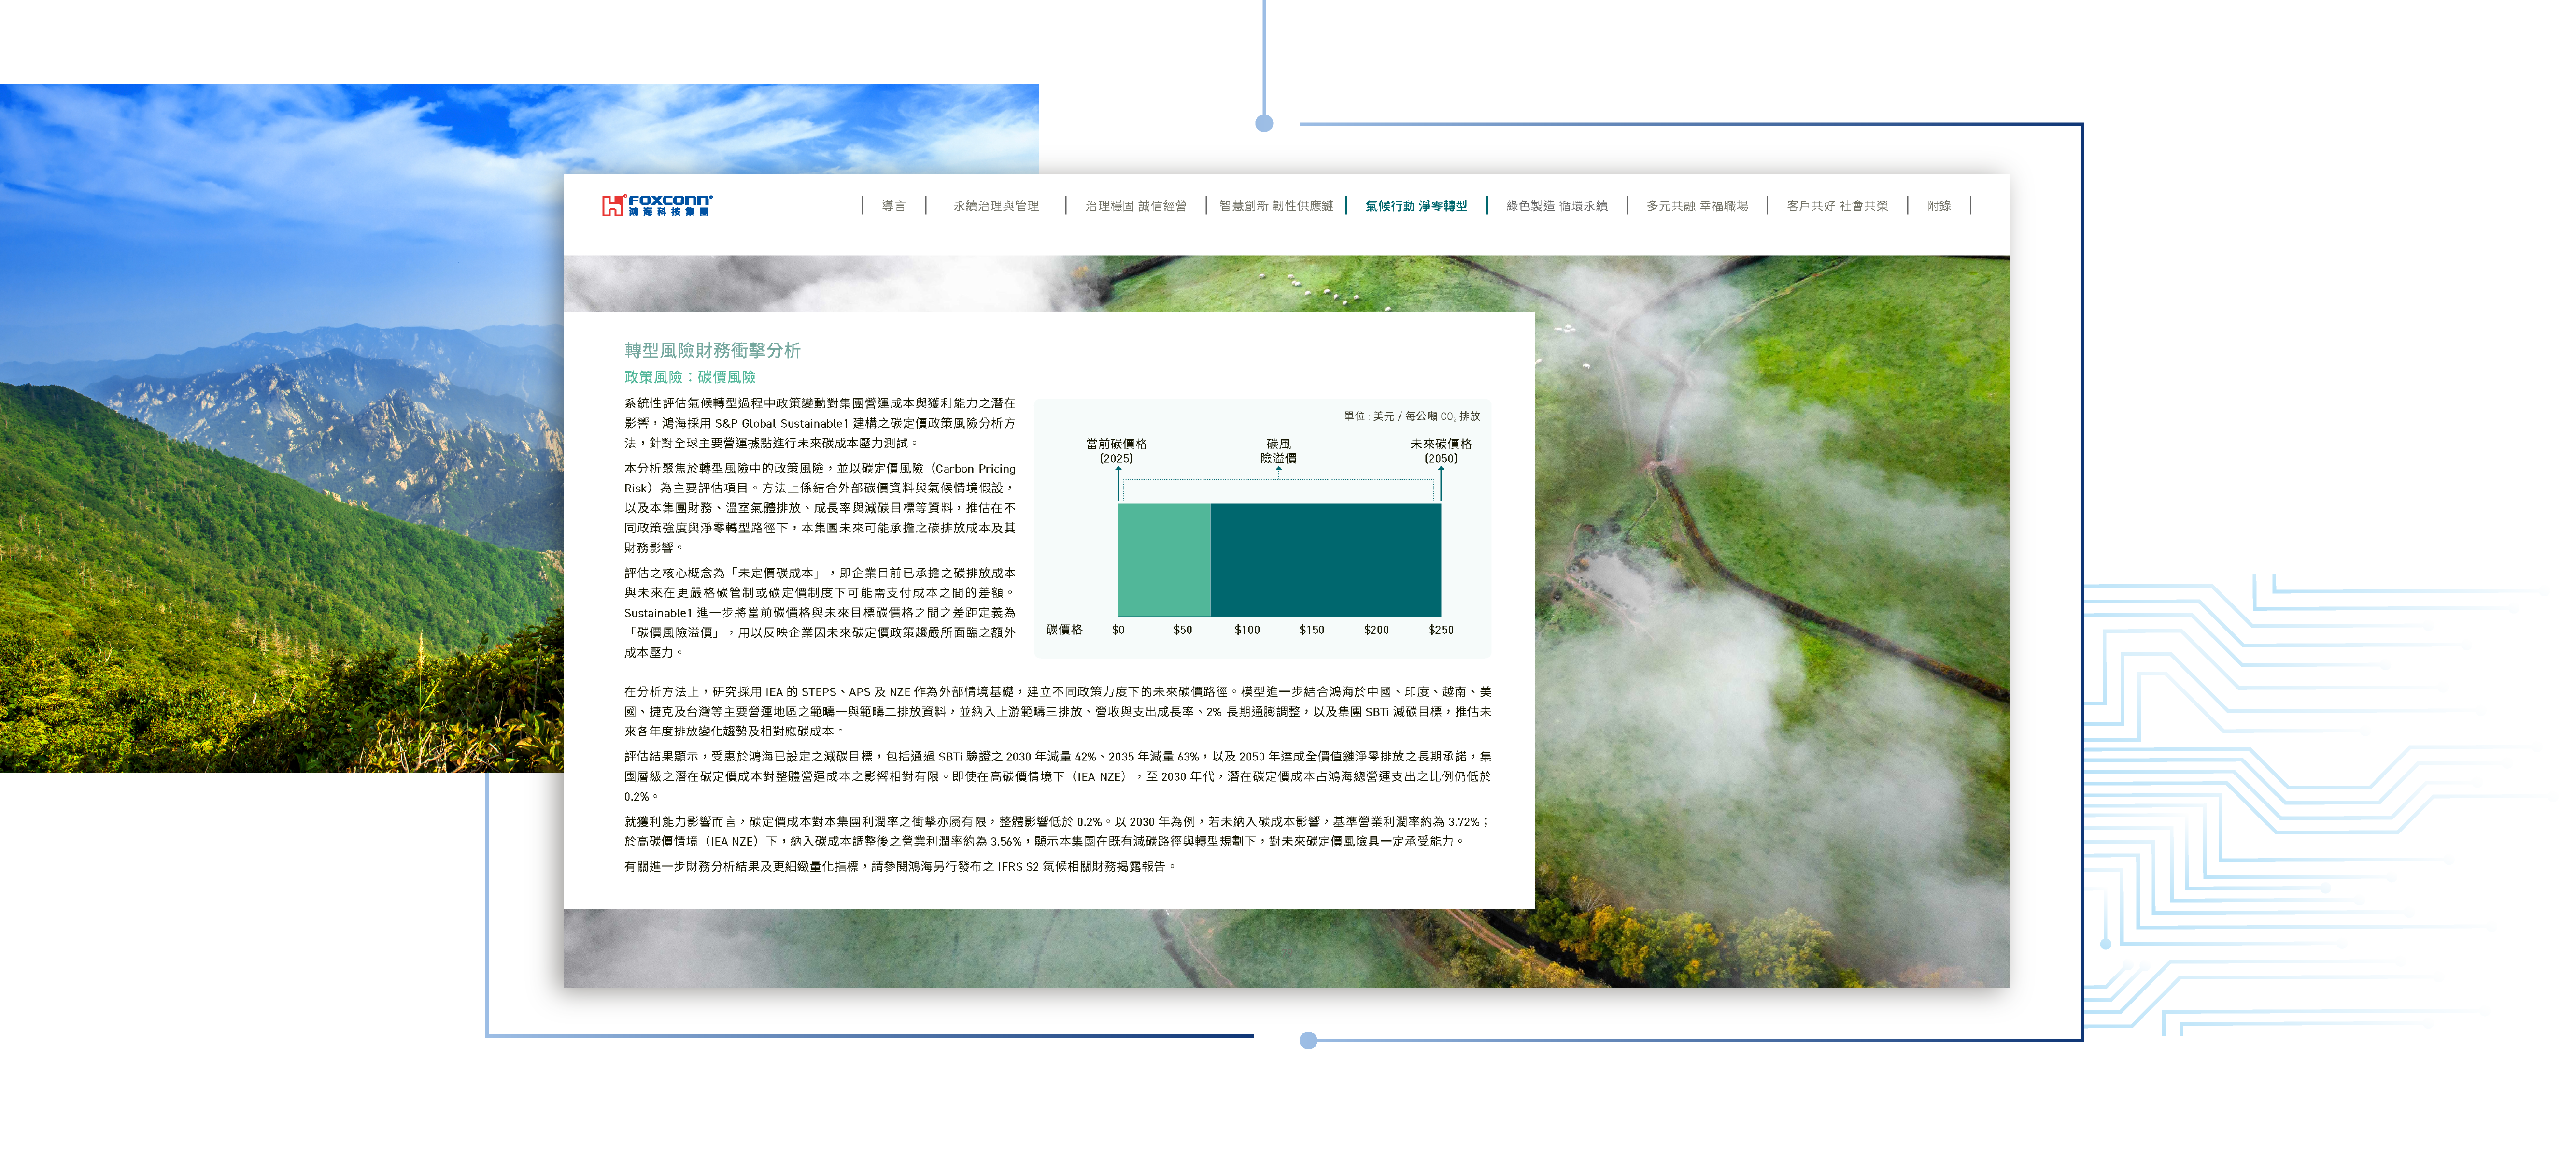Screen dimensions: 2576x1162
Task: Click the mountain landscape photo on the left
Action: coord(282,429)
